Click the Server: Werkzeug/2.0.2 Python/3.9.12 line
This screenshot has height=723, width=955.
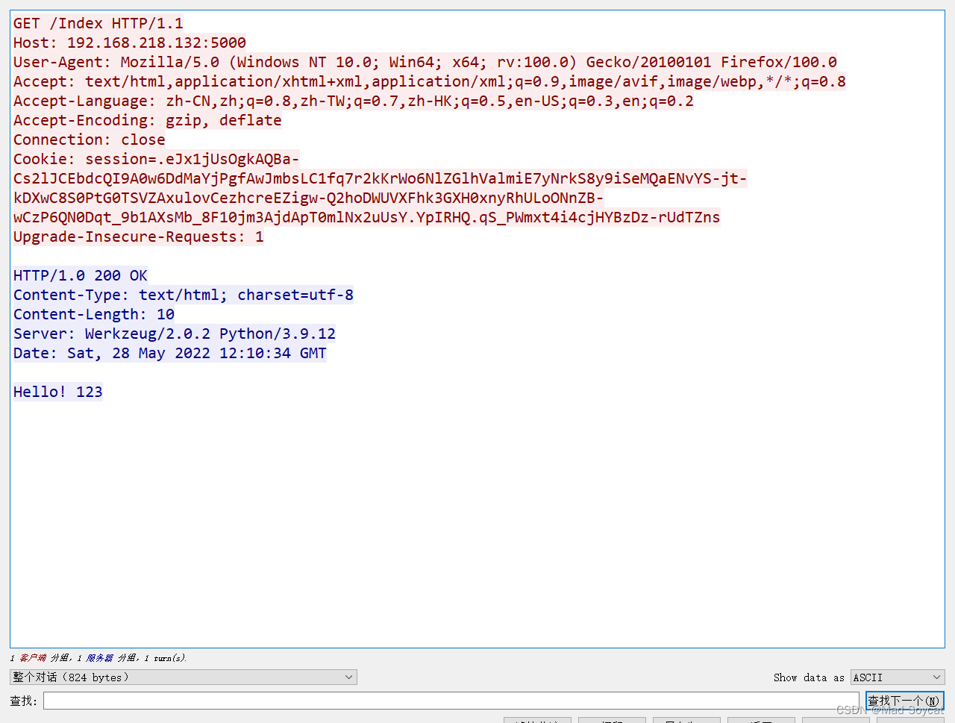[174, 334]
